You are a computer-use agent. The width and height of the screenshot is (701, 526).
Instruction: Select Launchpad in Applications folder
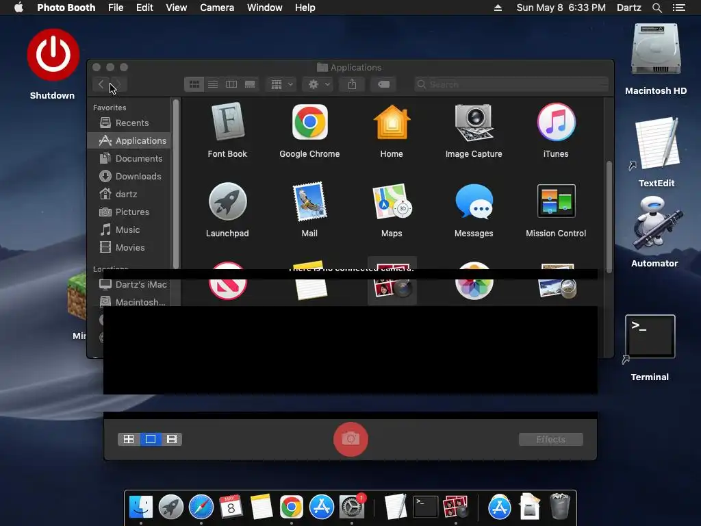227,201
